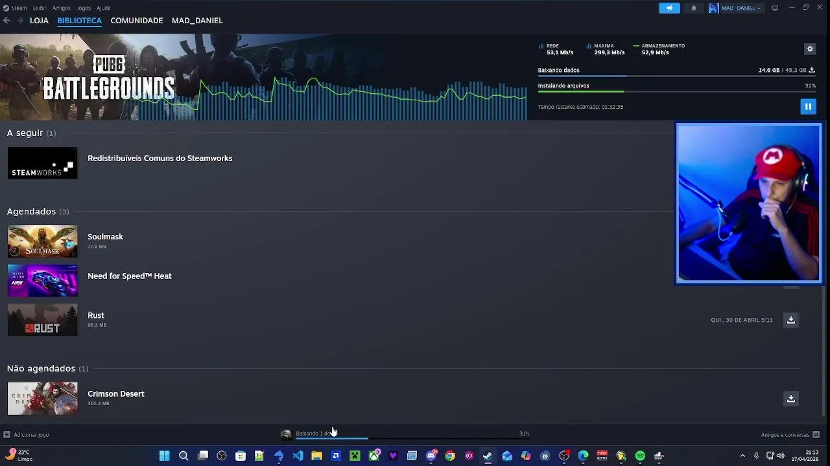830x466 pixels.
Task: Go forward with the right arrow
Action: click(x=20, y=21)
